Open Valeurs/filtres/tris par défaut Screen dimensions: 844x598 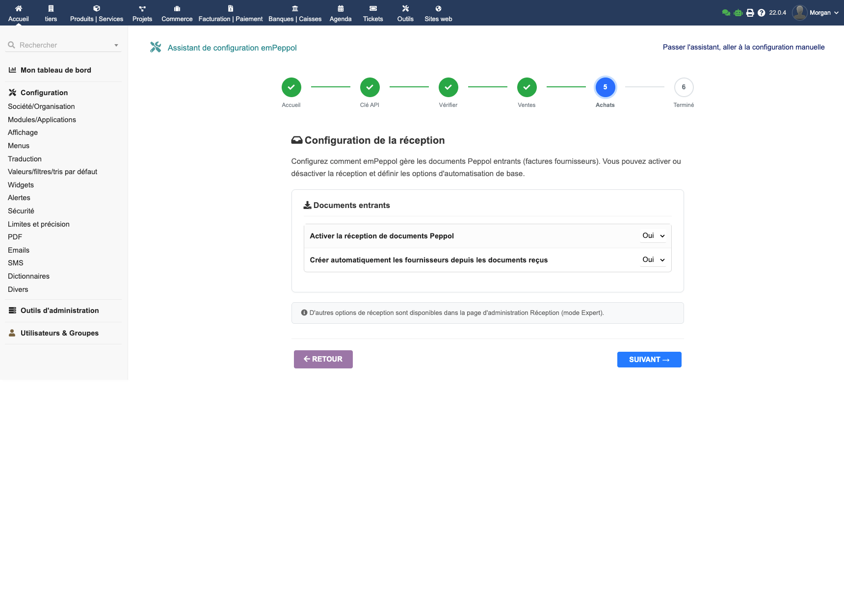[53, 172]
